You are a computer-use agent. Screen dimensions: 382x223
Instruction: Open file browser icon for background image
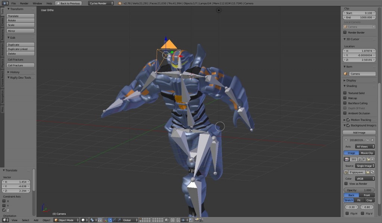click(368, 172)
